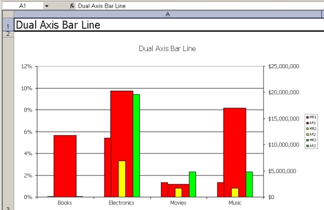The width and height of the screenshot is (324, 210).
Task: Select row 1 header
Action: click(x=8, y=25)
